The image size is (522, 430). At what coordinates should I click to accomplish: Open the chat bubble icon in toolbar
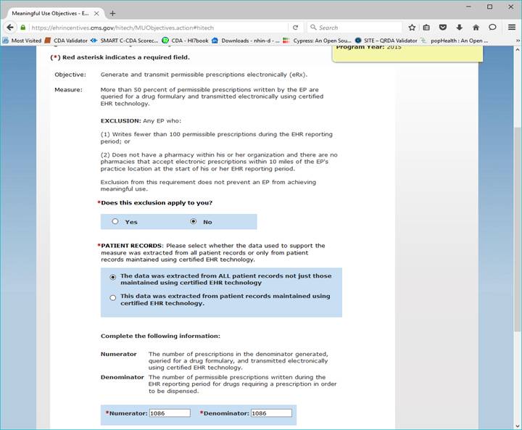click(492, 28)
